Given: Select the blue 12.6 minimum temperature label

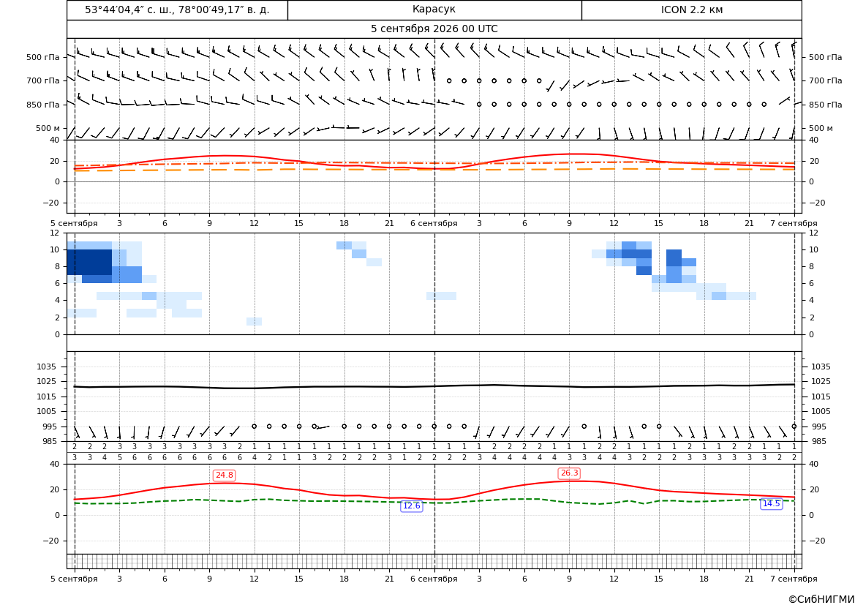Looking at the screenshot, I should click(x=411, y=506).
